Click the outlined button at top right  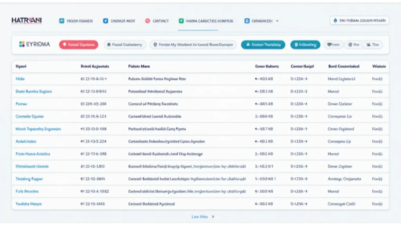(359, 21)
